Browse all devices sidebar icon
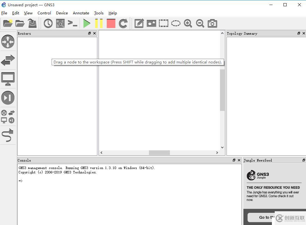The width and height of the screenshot is (306, 225). point(8,117)
